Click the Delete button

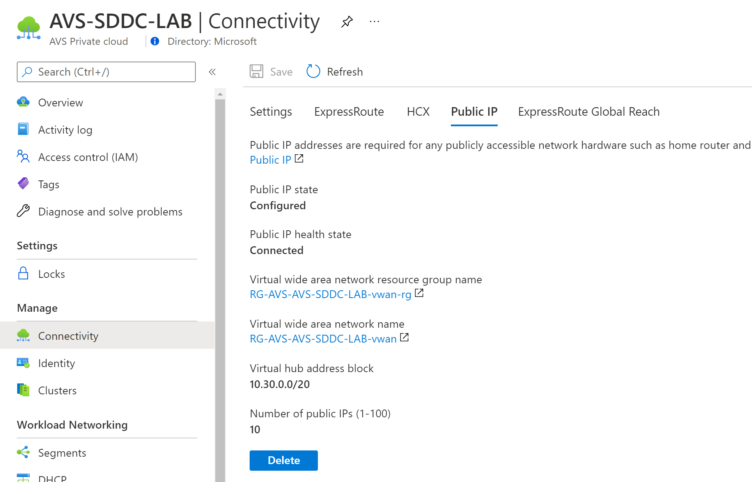click(x=284, y=461)
